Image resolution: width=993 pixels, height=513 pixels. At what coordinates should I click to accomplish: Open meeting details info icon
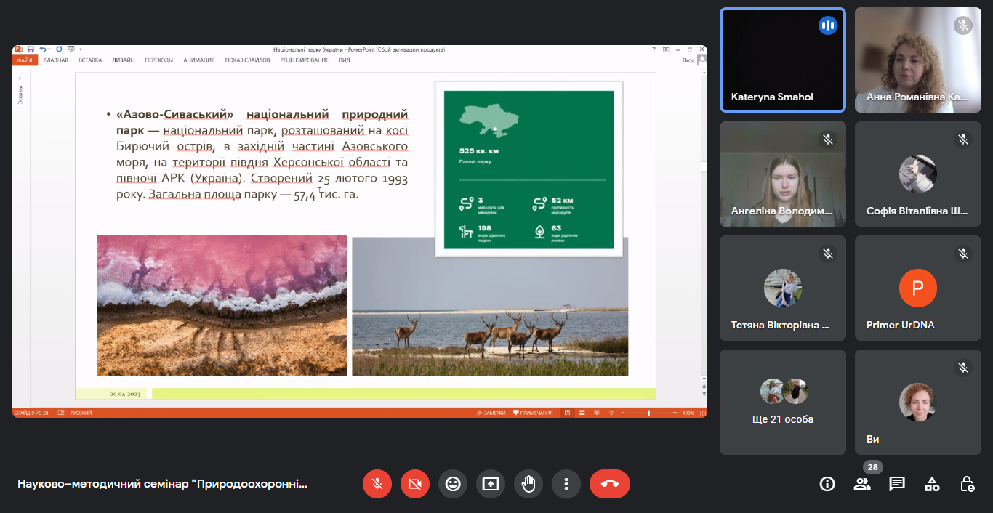click(x=827, y=484)
